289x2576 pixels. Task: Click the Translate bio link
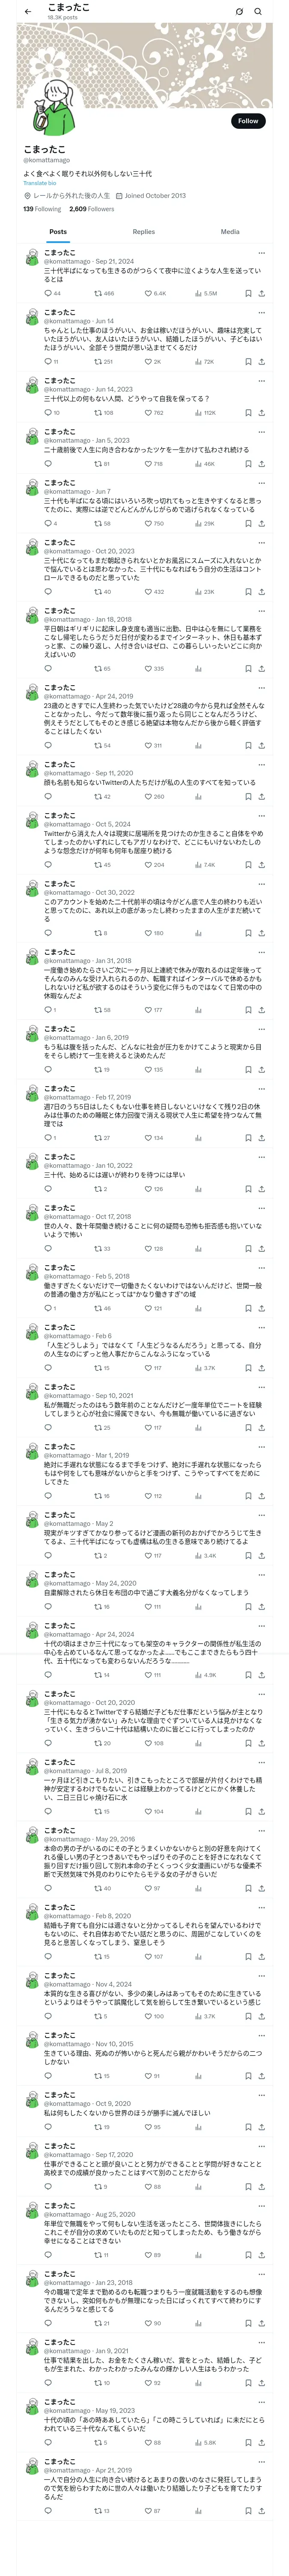[40, 183]
